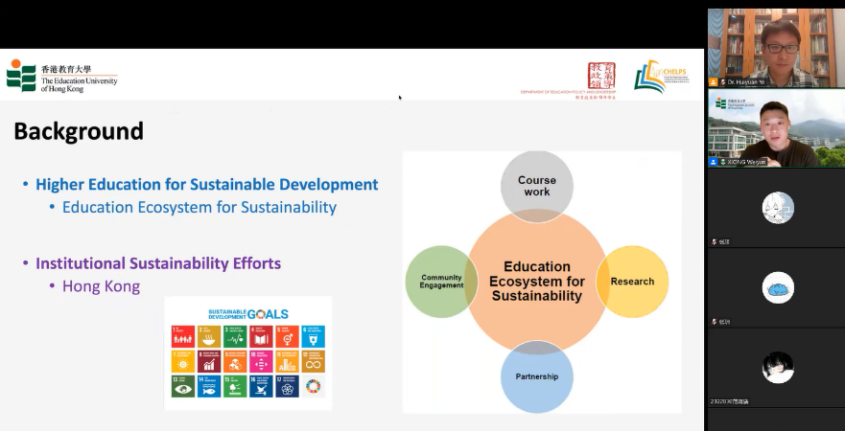The height and width of the screenshot is (431, 845).
Task: Click the Higher Education for Sustainable Development heading
Action: pyautogui.click(x=206, y=184)
